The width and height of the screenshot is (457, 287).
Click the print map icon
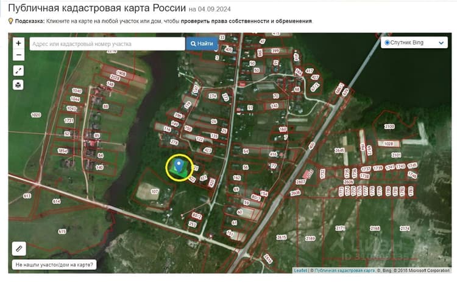tap(18, 85)
